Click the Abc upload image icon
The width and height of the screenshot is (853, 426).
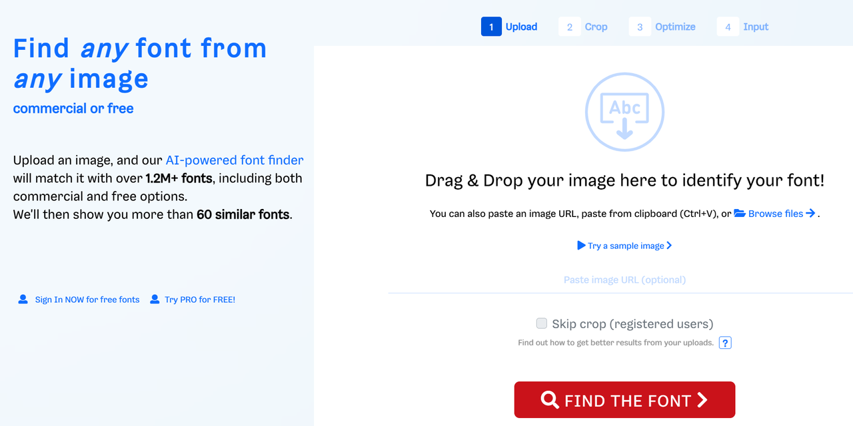coord(624,110)
